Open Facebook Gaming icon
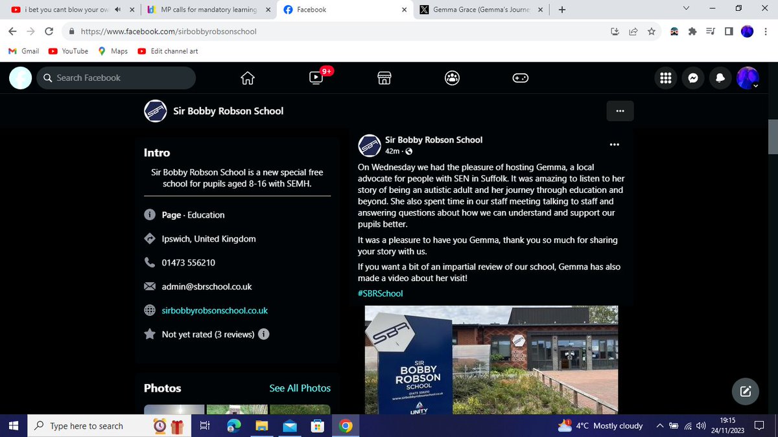 coord(521,78)
